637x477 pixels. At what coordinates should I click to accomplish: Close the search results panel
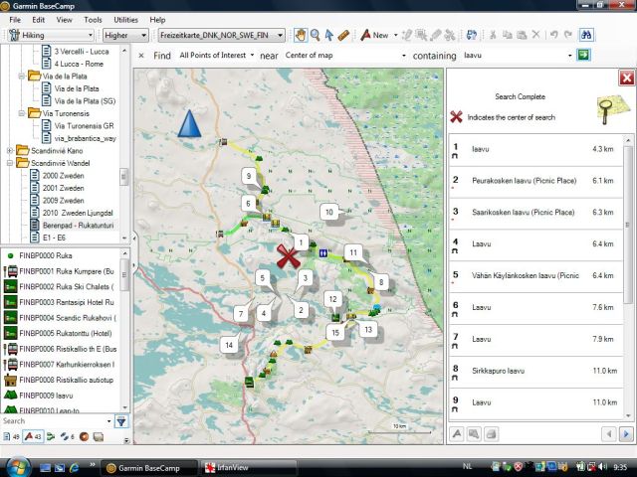(626, 78)
